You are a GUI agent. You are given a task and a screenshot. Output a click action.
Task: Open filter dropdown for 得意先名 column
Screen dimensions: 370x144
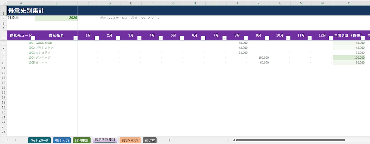click(76, 38)
